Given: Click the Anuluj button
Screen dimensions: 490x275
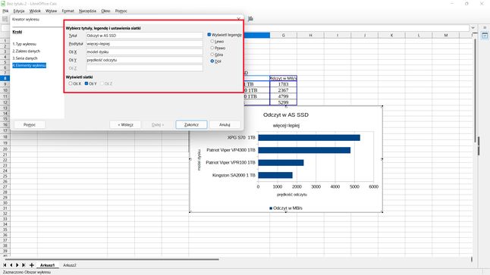Looking at the screenshot, I should point(225,124).
